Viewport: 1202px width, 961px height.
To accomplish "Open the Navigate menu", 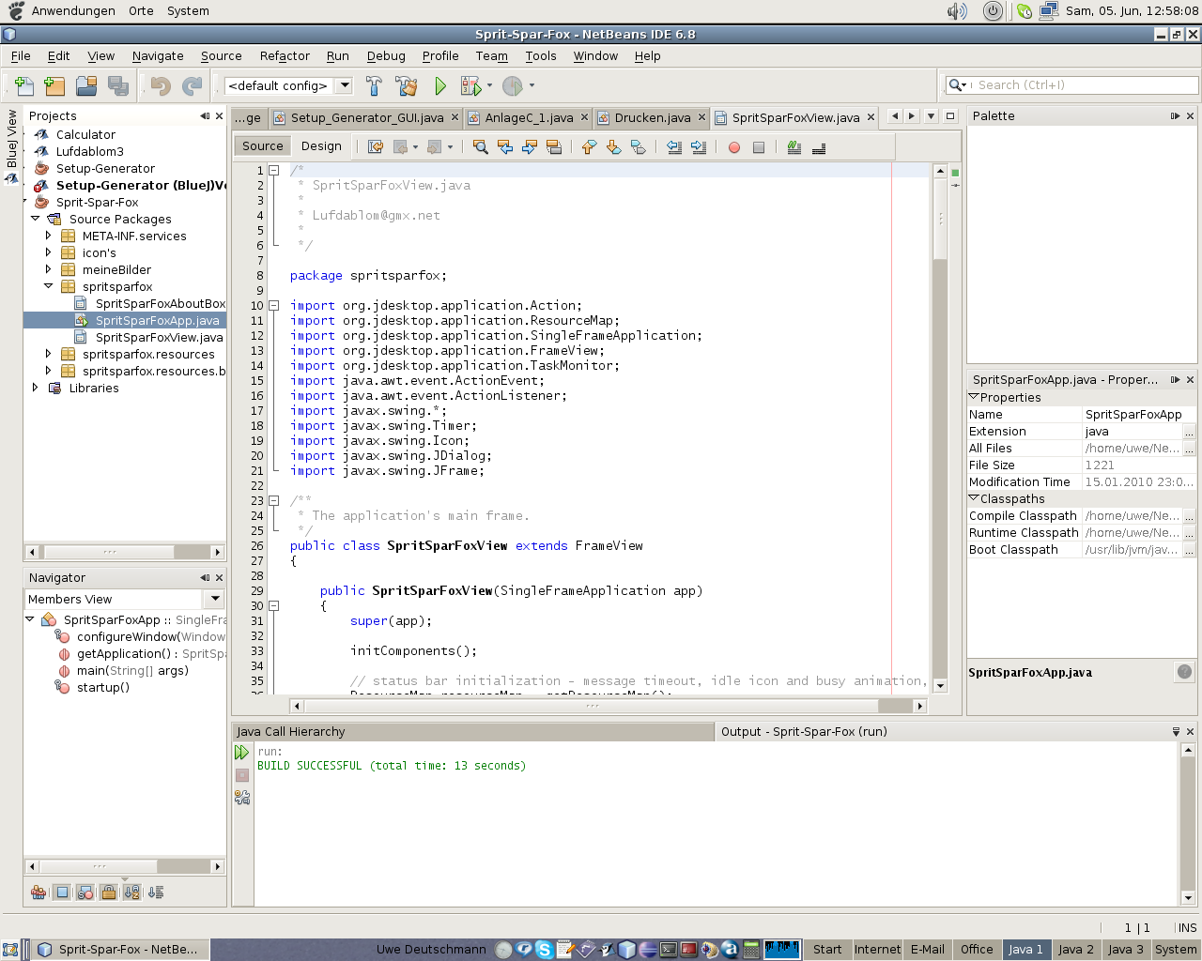I will pyautogui.click(x=158, y=56).
